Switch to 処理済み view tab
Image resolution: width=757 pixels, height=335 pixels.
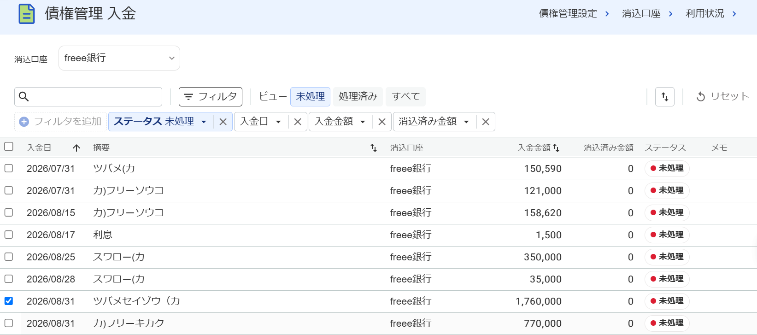(x=358, y=97)
